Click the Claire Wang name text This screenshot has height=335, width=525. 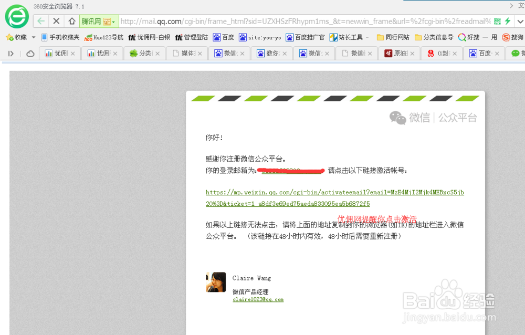[x=252, y=278]
